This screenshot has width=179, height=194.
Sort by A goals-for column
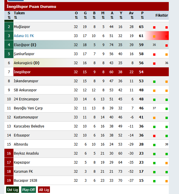(x=112, y=18)
